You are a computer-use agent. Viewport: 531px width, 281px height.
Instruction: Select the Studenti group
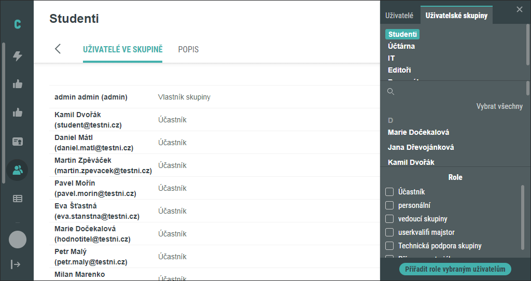tap(402, 34)
